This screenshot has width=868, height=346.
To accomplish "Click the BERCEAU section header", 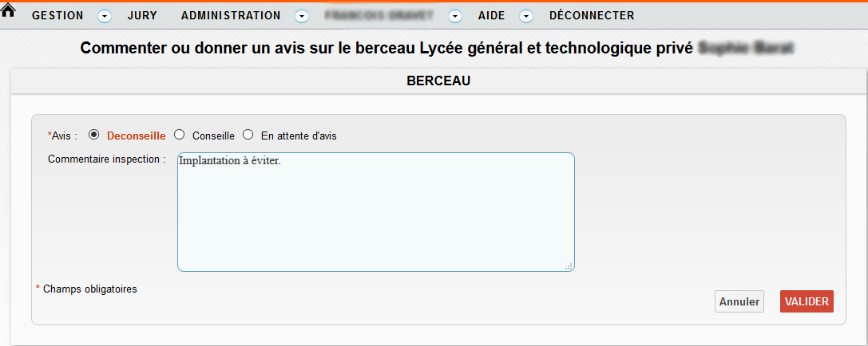I will tap(438, 81).
